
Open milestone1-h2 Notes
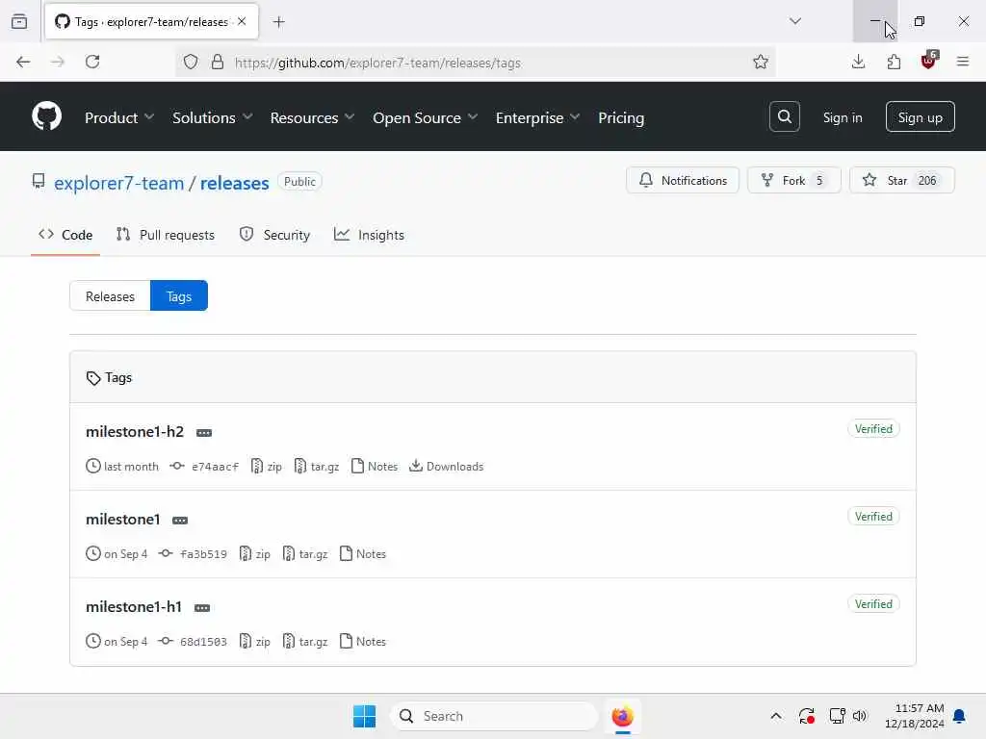pyautogui.click(x=375, y=467)
